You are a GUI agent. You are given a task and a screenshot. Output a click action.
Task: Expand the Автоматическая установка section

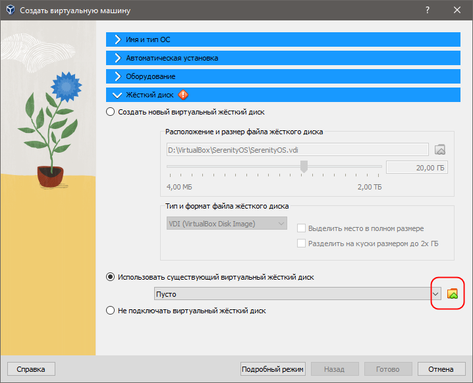(283, 58)
